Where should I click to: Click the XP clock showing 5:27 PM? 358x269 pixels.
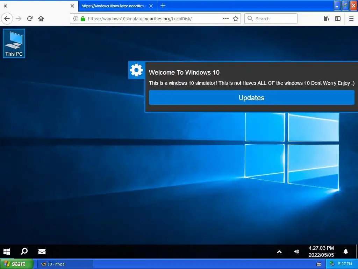[x=345, y=264]
